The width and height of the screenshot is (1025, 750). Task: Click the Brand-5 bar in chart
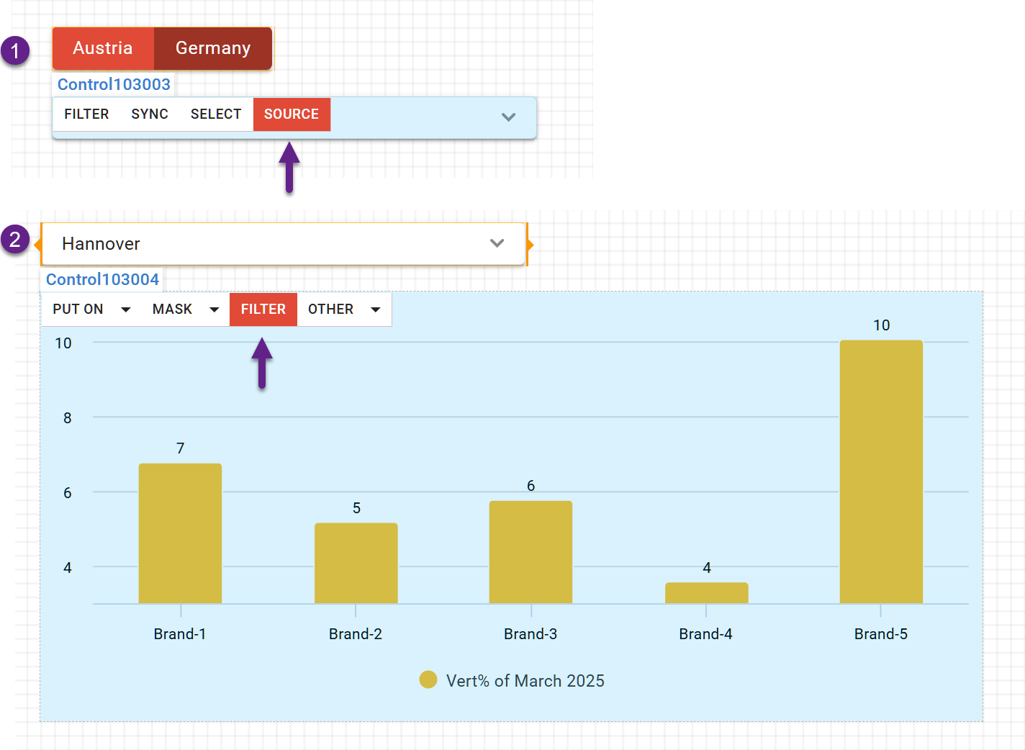coord(881,471)
